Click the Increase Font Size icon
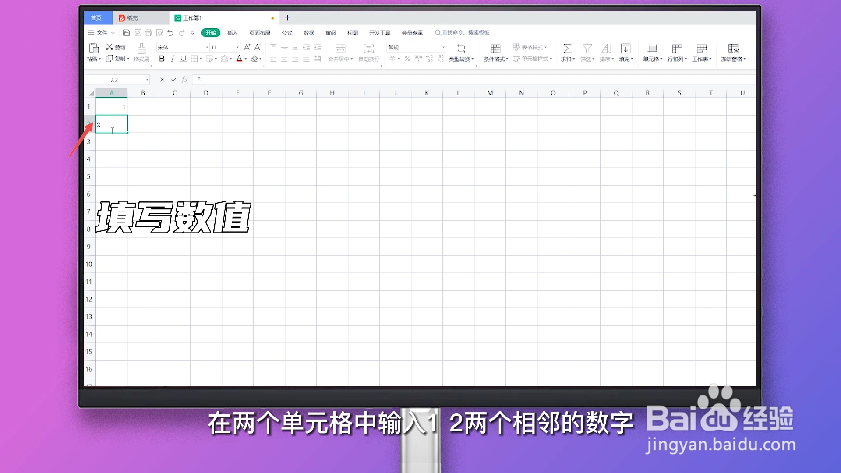The height and width of the screenshot is (473, 841). click(x=247, y=47)
